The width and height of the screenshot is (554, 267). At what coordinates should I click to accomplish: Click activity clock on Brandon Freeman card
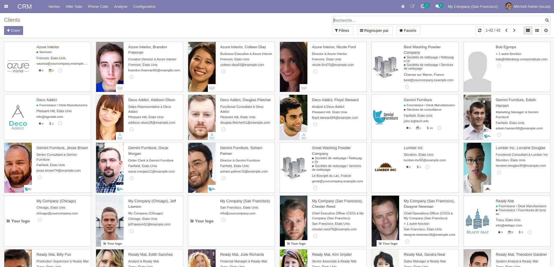[x=131, y=77]
